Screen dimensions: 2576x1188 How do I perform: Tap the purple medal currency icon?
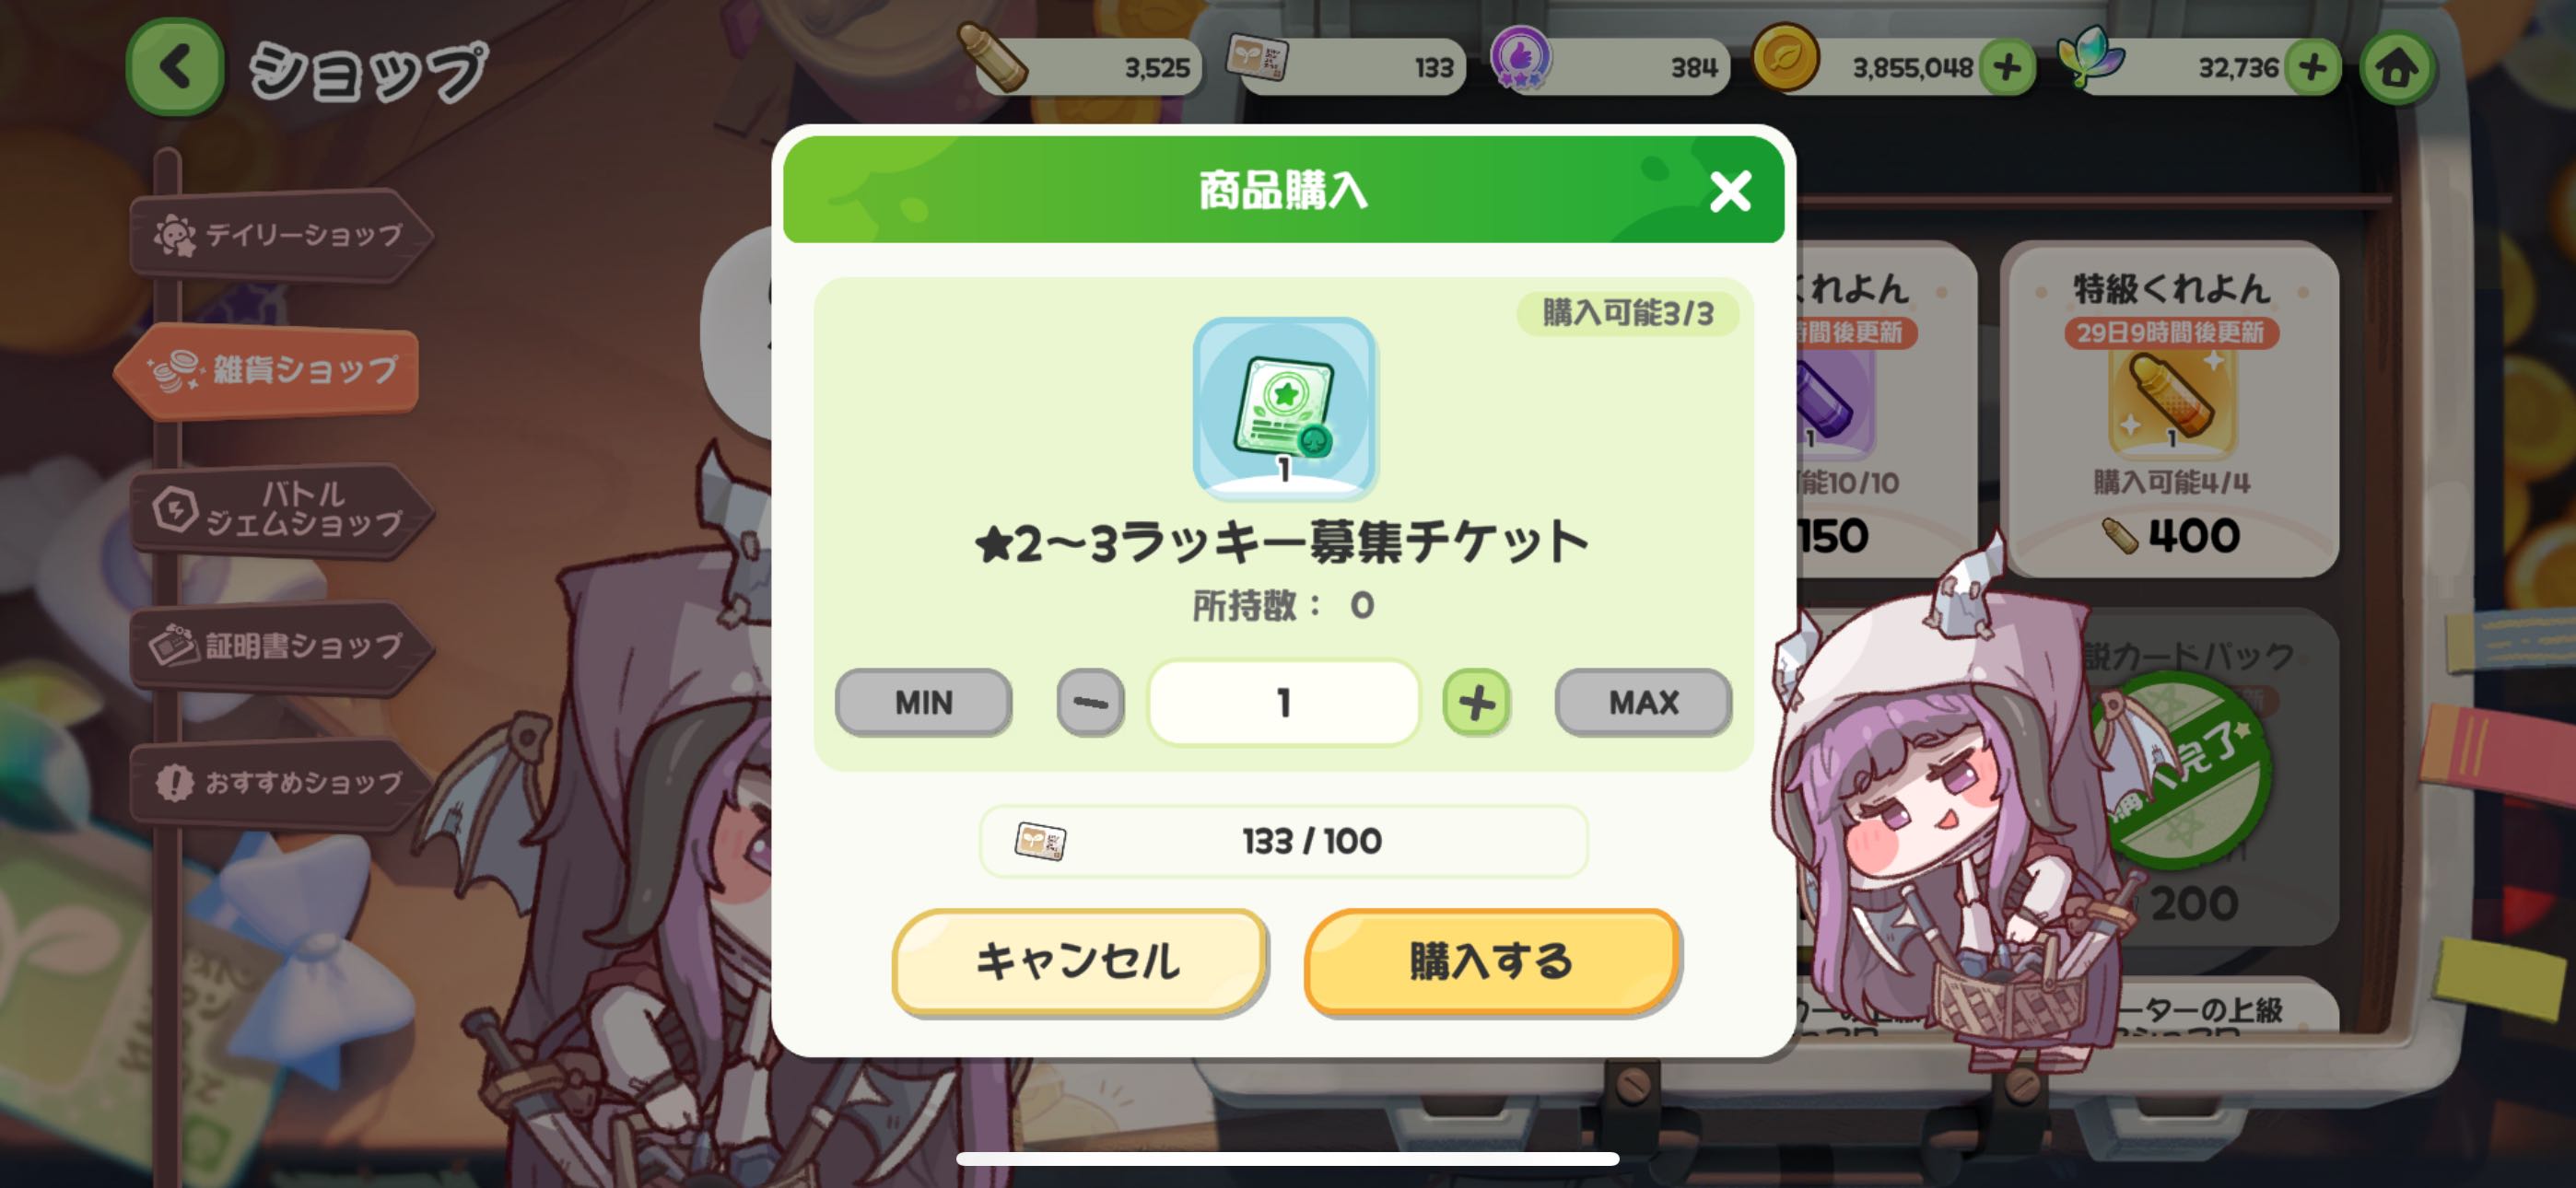(x=1520, y=58)
